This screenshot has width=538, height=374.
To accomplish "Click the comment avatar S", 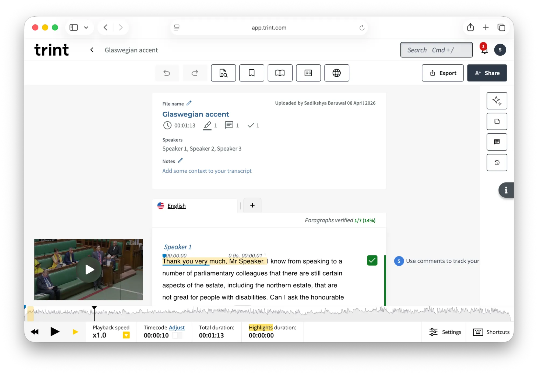I will point(399,261).
